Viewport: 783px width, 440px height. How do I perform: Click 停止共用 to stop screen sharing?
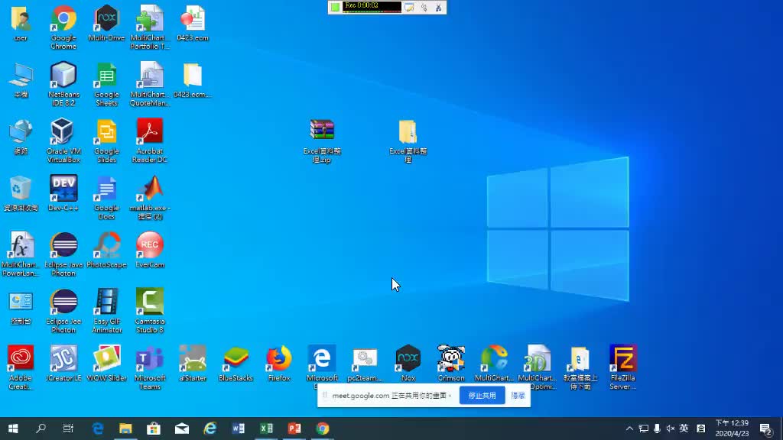click(x=482, y=396)
